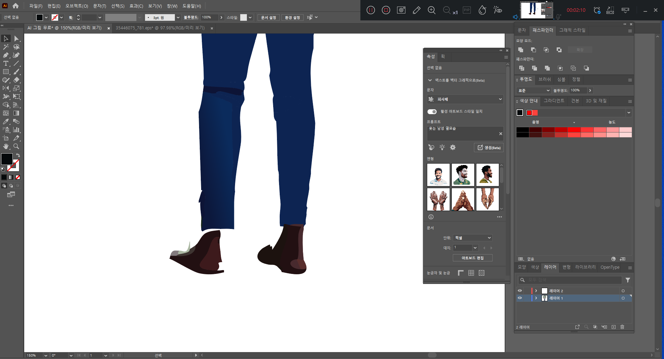The image size is (664, 359).
Task: Click the brightest red swatch in color guide
Action: point(574,130)
